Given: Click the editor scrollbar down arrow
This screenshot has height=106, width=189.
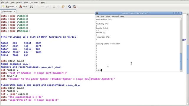Looking at the screenshot, I should point(188,104).
